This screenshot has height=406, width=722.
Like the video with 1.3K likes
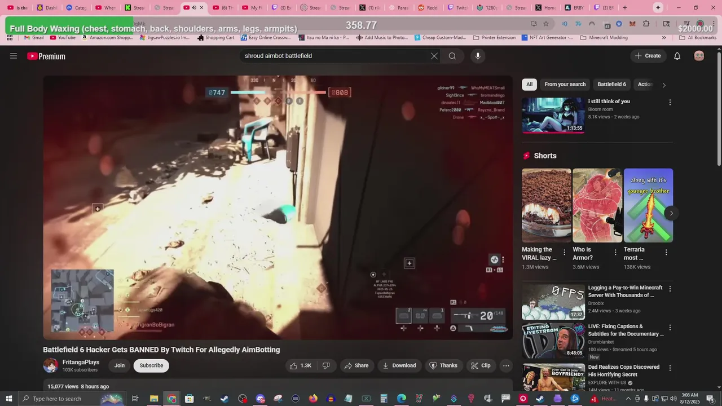(300, 365)
